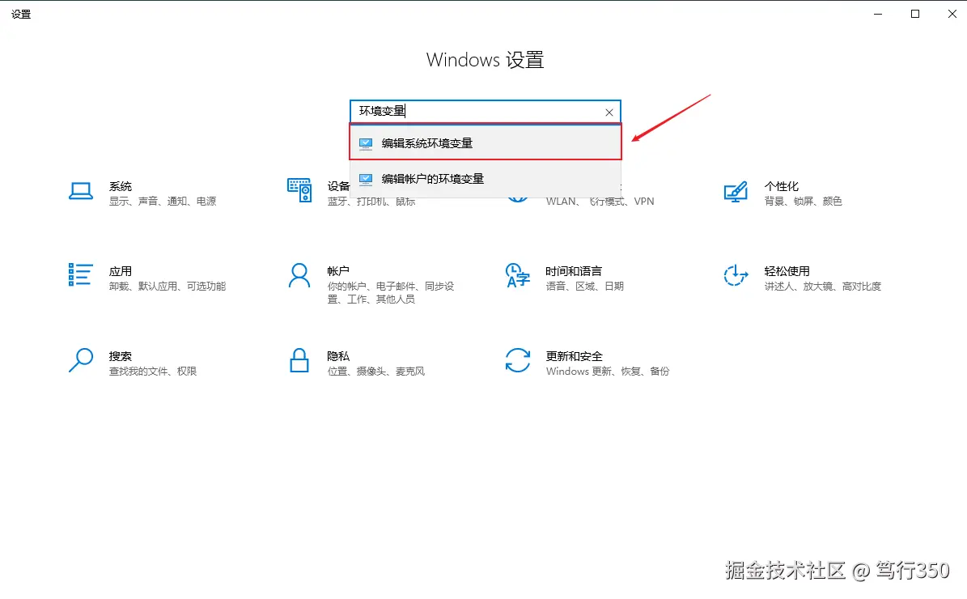Click the text 讲述人、放大镜、高对比度

pyautogui.click(x=823, y=287)
